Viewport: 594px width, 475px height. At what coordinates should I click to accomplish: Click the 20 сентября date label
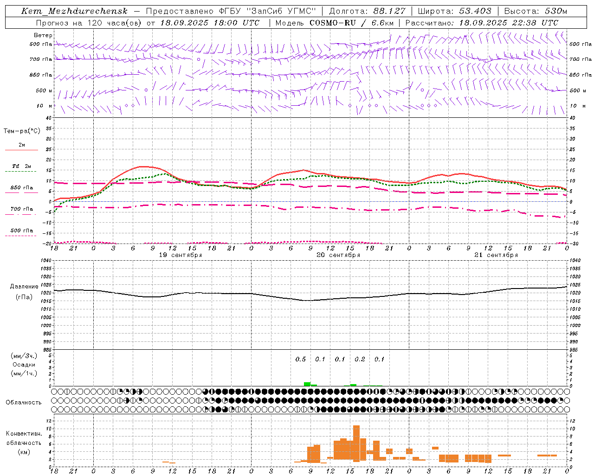point(338,255)
